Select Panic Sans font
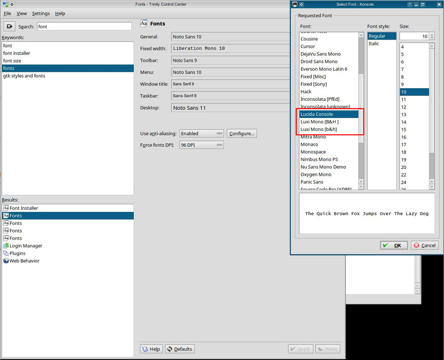This screenshot has height=360, width=444. [329, 182]
